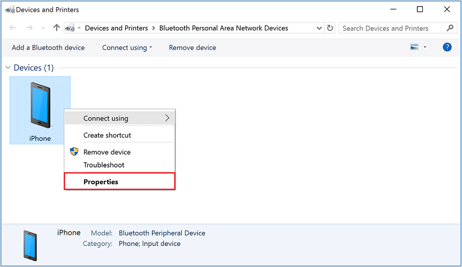Screen dimensions: 462x267
Task: Expand the address bar history dropdown
Action: (319, 28)
